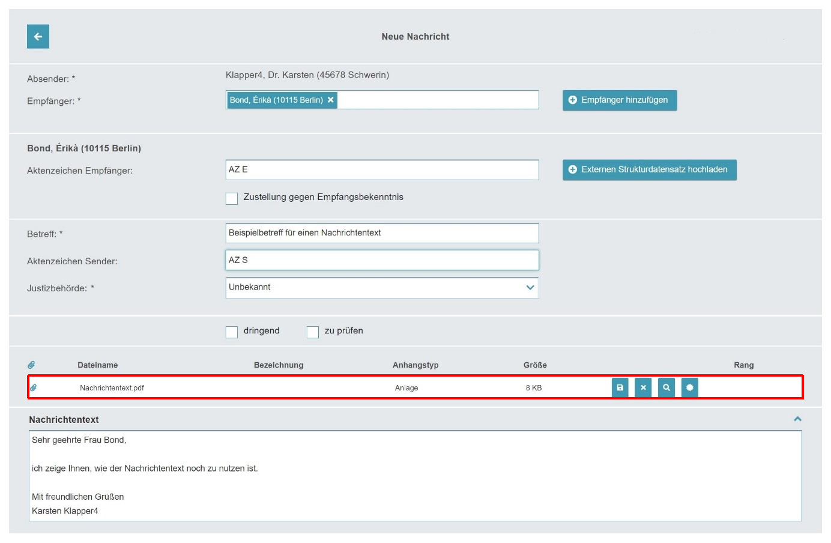Enable Zustellung gegen Empfangsbekenntnis checkbox
Viewport: 831px width, 543px height.
pos(232,198)
